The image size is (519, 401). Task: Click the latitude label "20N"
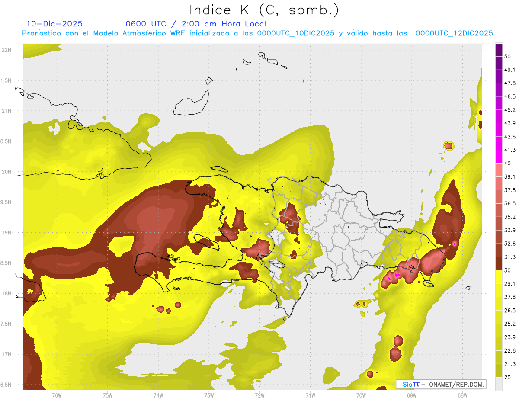[x=7, y=172]
